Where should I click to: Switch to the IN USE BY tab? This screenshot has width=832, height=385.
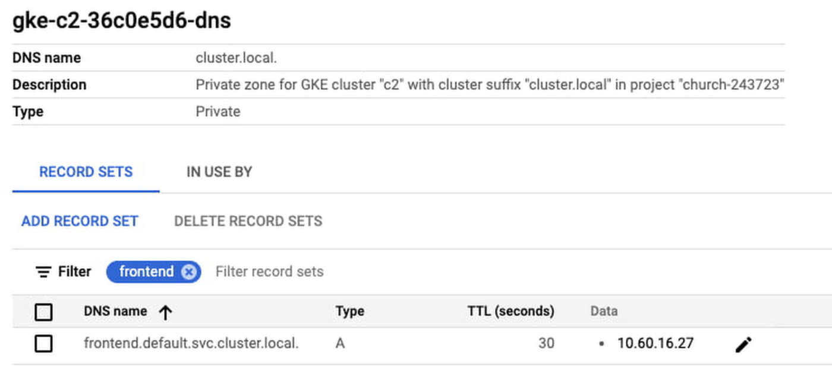pyautogui.click(x=219, y=172)
